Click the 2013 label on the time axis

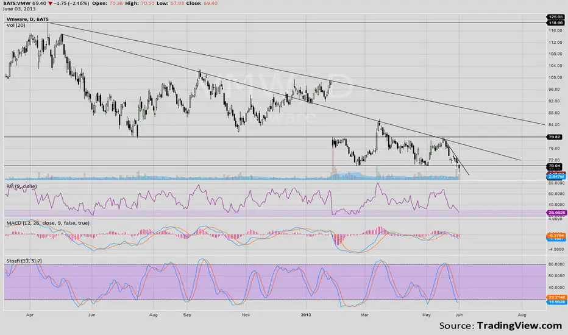point(306,315)
